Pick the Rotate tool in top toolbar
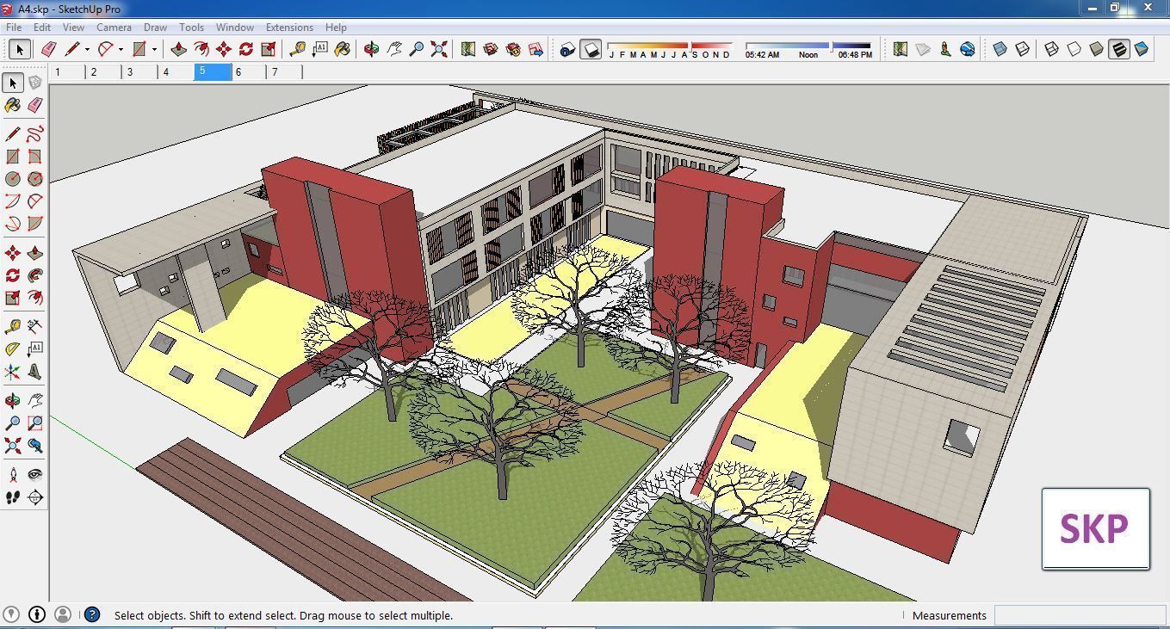Viewport: 1170px width, 629px height. 246,49
